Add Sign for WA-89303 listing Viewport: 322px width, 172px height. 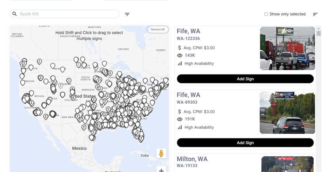[x=245, y=143]
